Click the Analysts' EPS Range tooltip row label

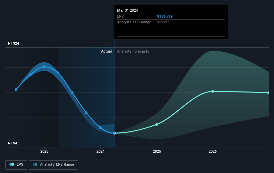[134, 22]
